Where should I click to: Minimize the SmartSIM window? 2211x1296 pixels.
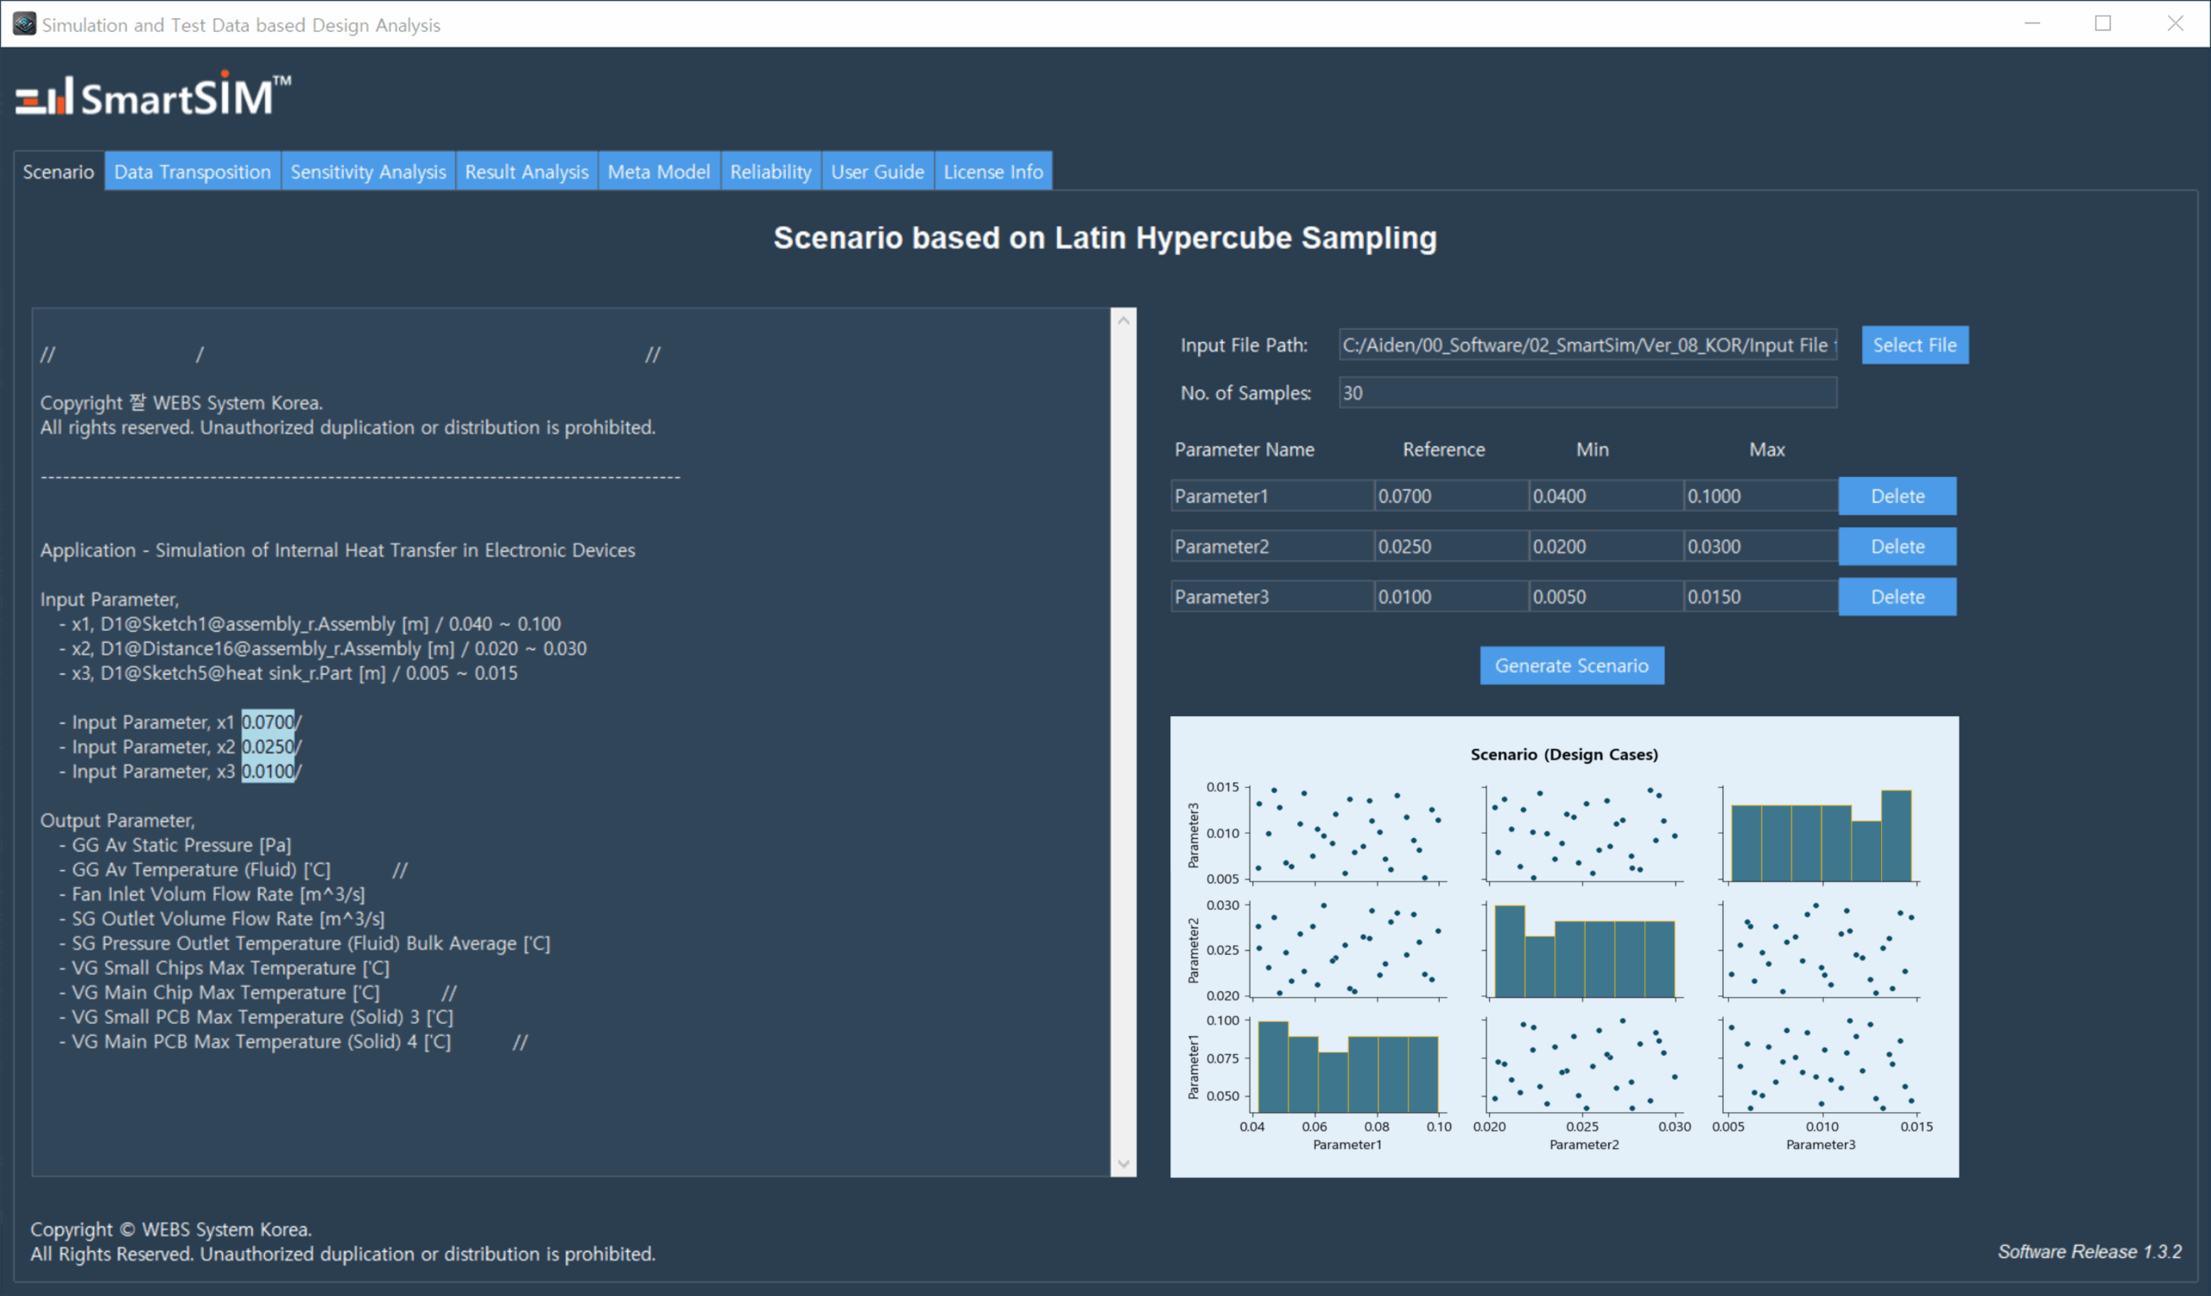[2032, 23]
